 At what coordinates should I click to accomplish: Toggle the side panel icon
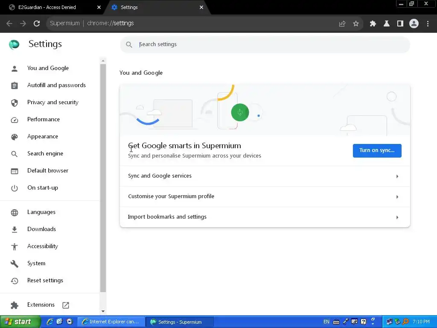click(400, 23)
